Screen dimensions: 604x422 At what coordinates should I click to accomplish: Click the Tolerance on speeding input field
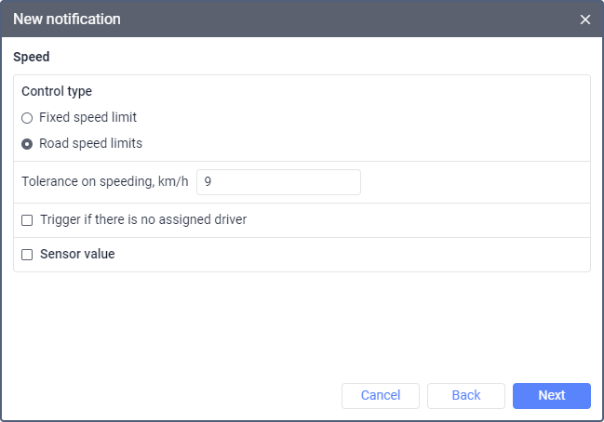tap(278, 182)
